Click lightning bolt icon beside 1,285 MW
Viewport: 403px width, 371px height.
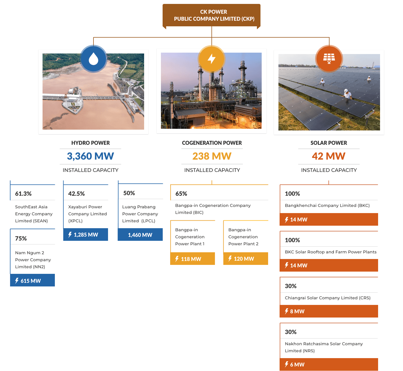[x=70, y=235]
